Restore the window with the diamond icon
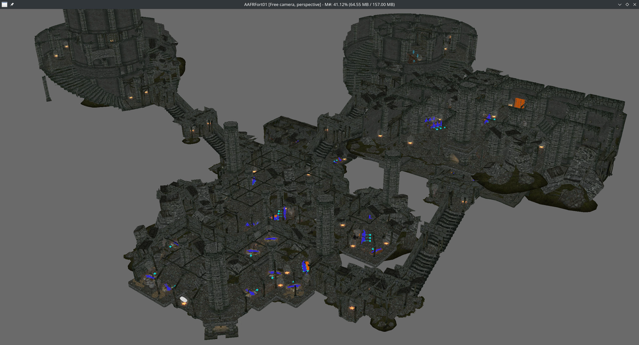Screen dimensions: 639x345 627,5
